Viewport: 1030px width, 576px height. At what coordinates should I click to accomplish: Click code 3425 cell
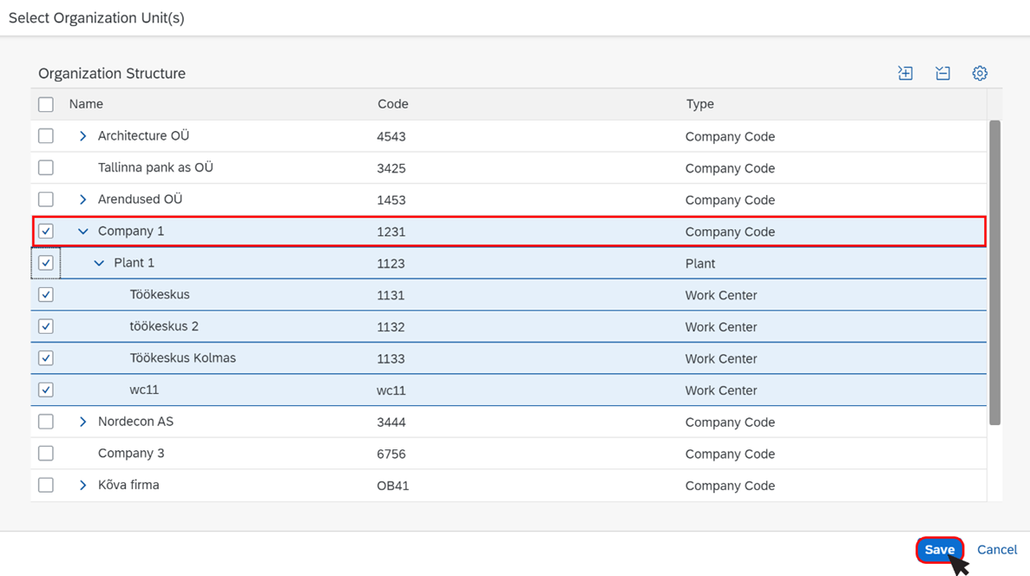(390, 168)
